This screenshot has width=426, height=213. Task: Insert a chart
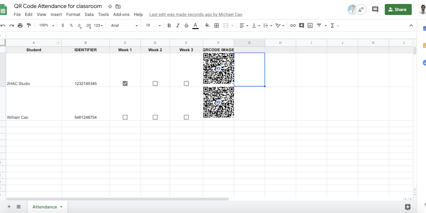tap(310, 25)
